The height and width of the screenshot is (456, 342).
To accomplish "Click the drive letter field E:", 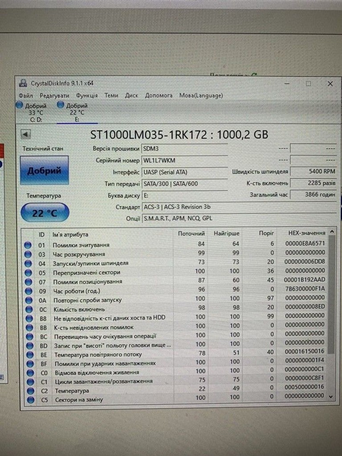I will pyautogui.click(x=184, y=195).
